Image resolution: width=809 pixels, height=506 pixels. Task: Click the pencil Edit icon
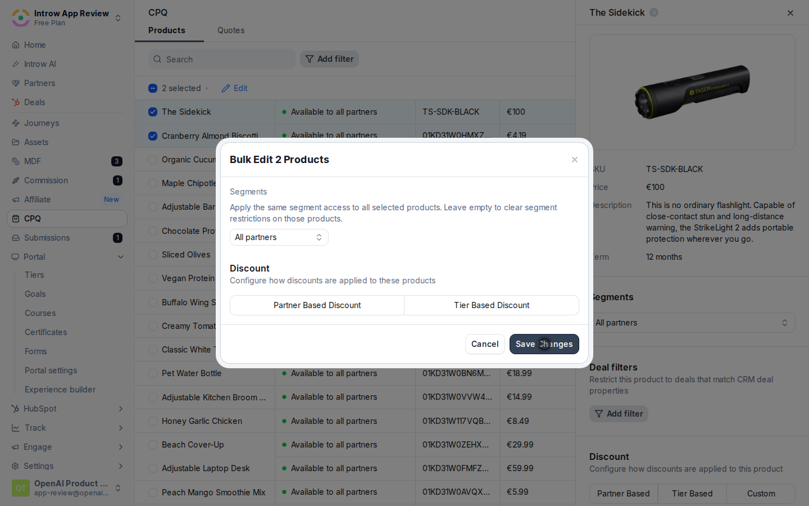point(226,88)
